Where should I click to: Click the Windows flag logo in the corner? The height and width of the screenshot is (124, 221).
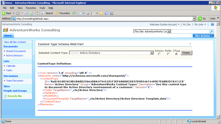coord(216,8)
